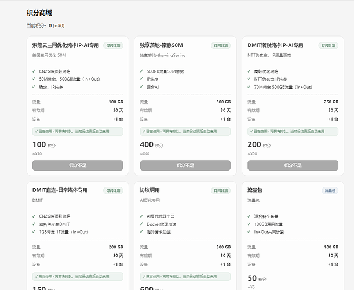
Task: Click the 已在使用 queue notice on 独享落地 card
Action: (185, 131)
